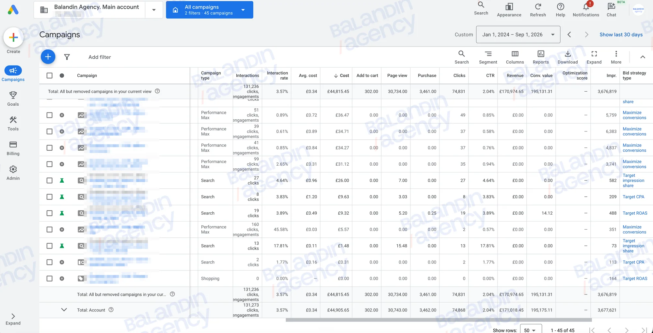Collapse the table toolbar with the up chevron
Viewport: 653px width, 333px height.
coord(643,57)
